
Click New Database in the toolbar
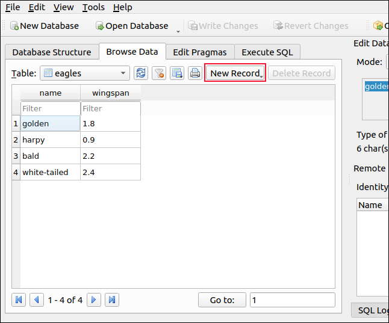coord(44,26)
